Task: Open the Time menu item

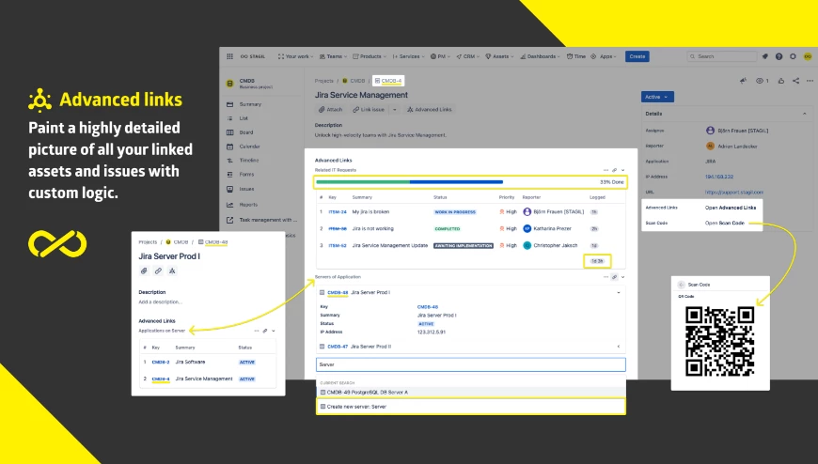Action: point(576,56)
